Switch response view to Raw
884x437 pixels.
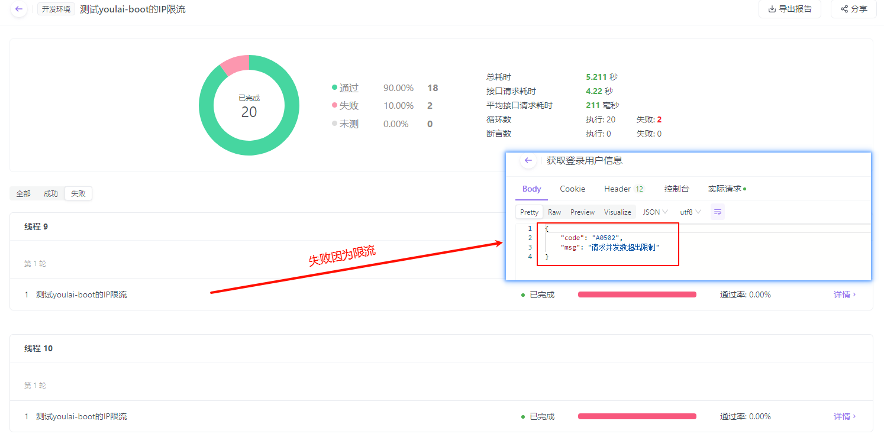[x=554, y=212]
